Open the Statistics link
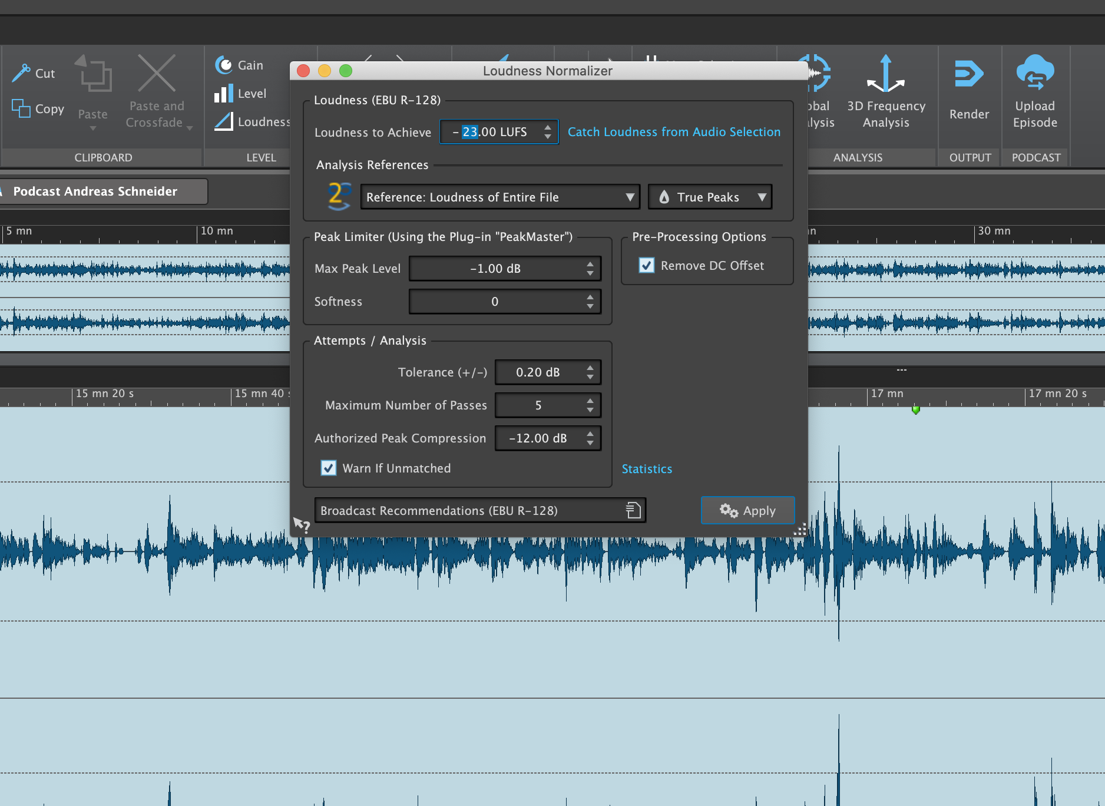 647,469
